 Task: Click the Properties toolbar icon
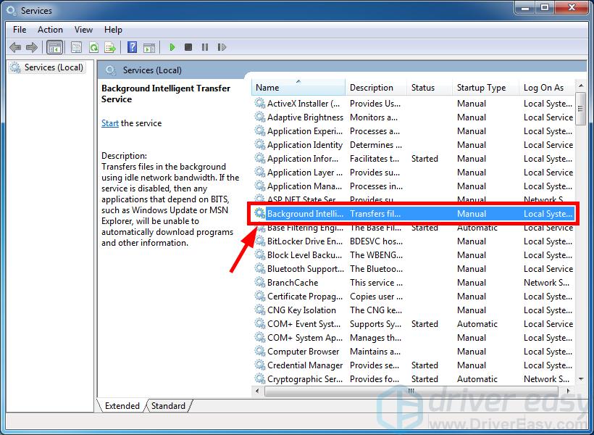pyautogui.click(x=77, y=47)
